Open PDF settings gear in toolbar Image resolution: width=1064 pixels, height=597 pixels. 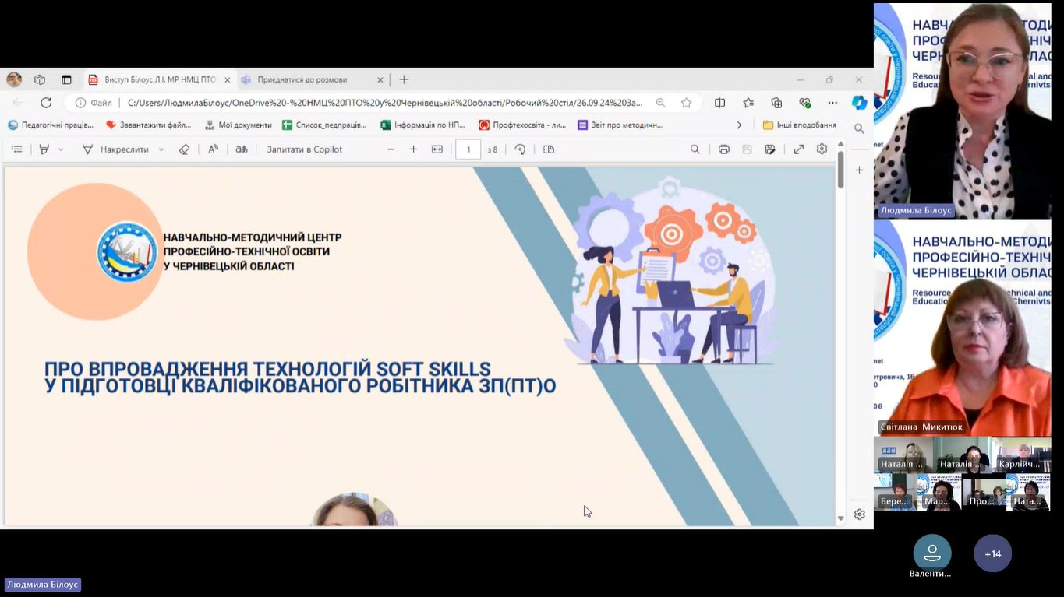click(x=822, y=149)
